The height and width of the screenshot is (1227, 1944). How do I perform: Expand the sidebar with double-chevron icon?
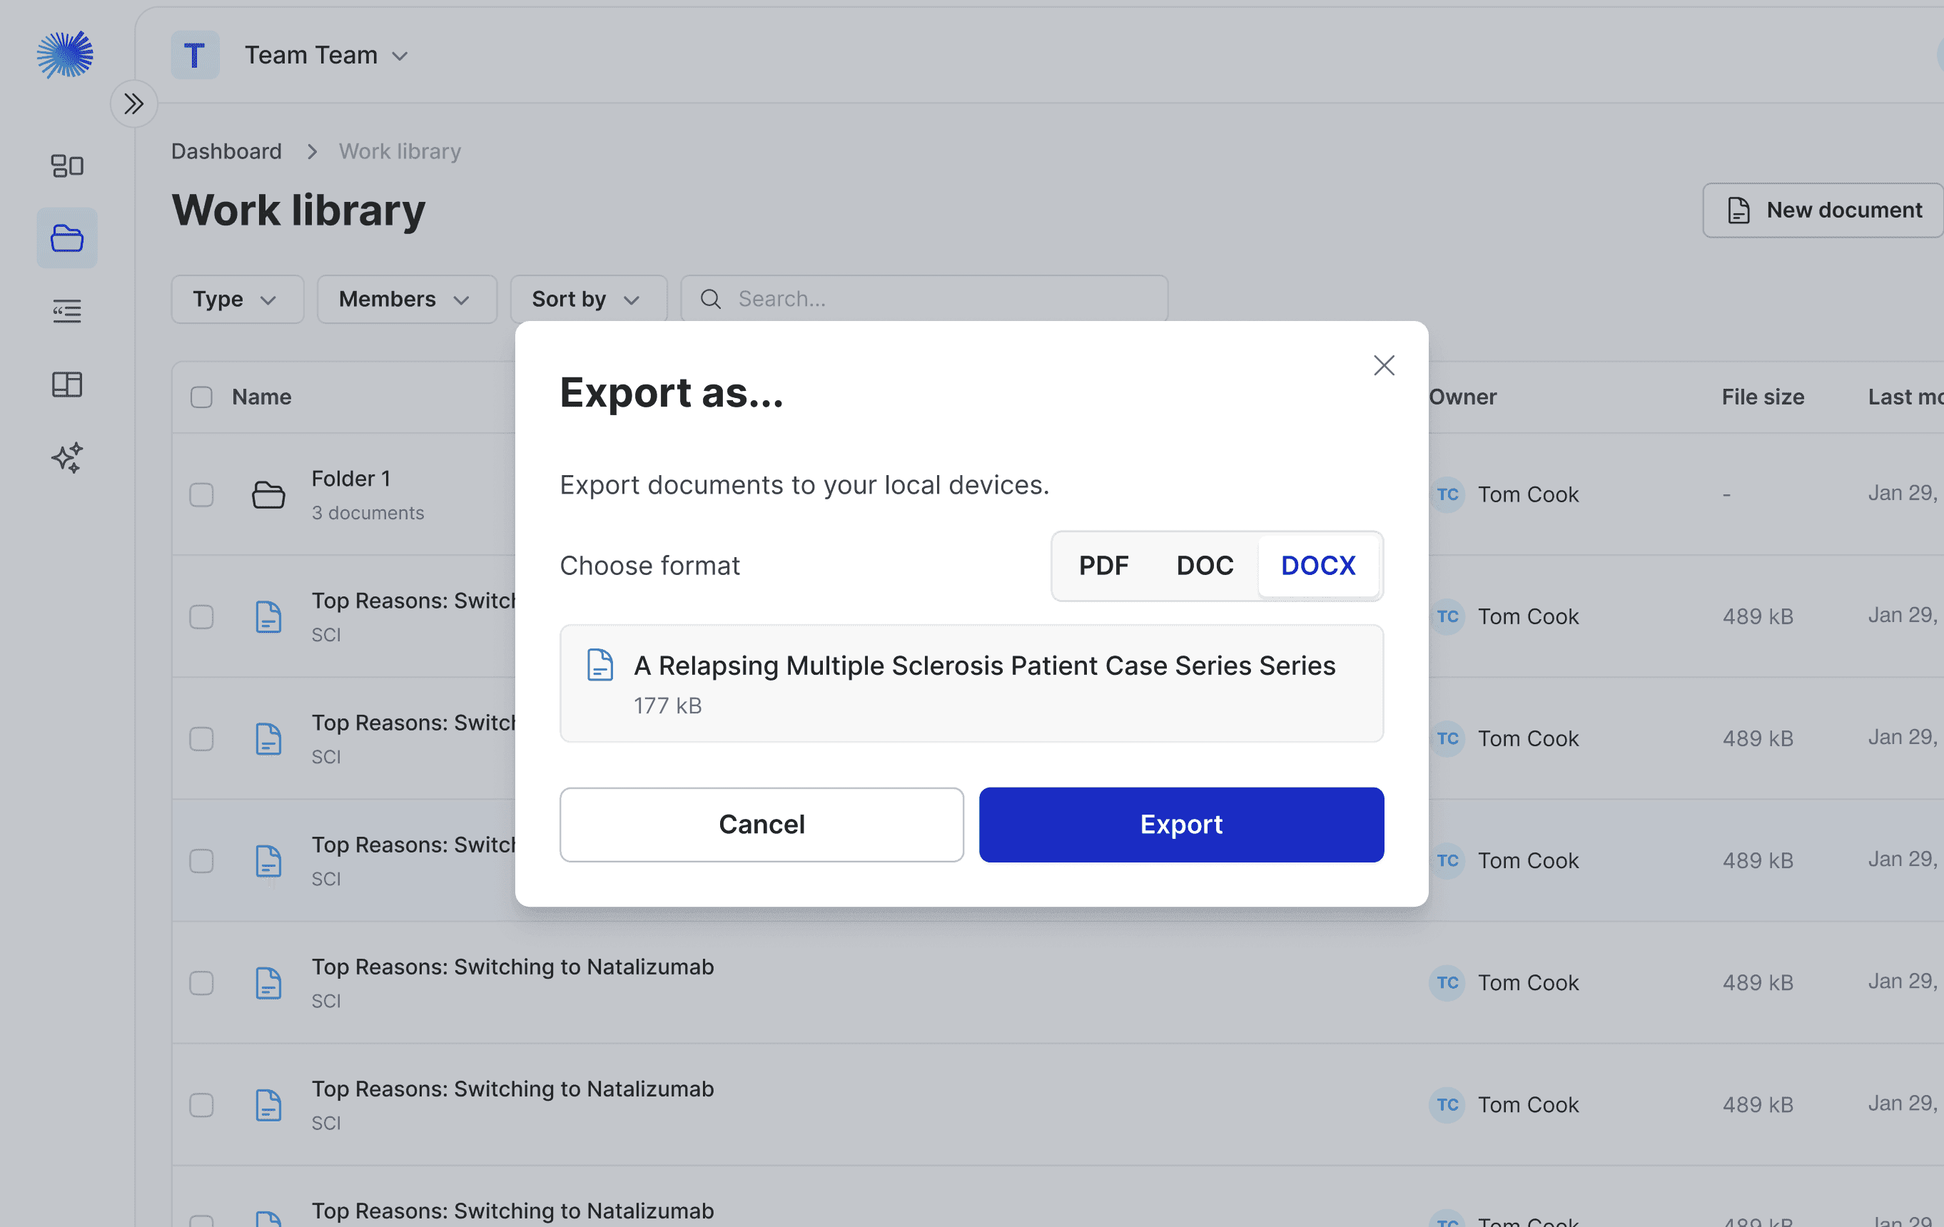point(133,103)
